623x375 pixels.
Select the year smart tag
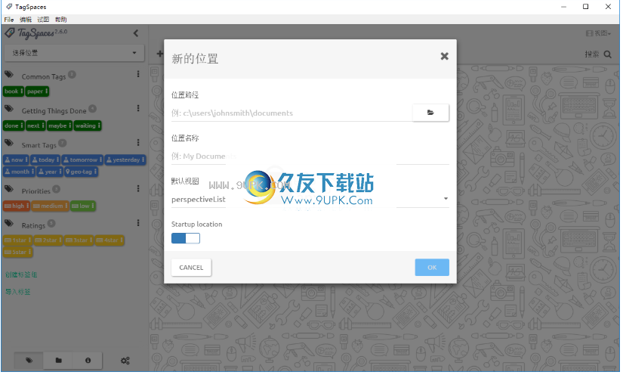[x=50, y=172]
